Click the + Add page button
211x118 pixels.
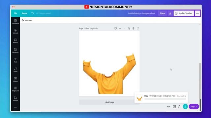point(109,102)
